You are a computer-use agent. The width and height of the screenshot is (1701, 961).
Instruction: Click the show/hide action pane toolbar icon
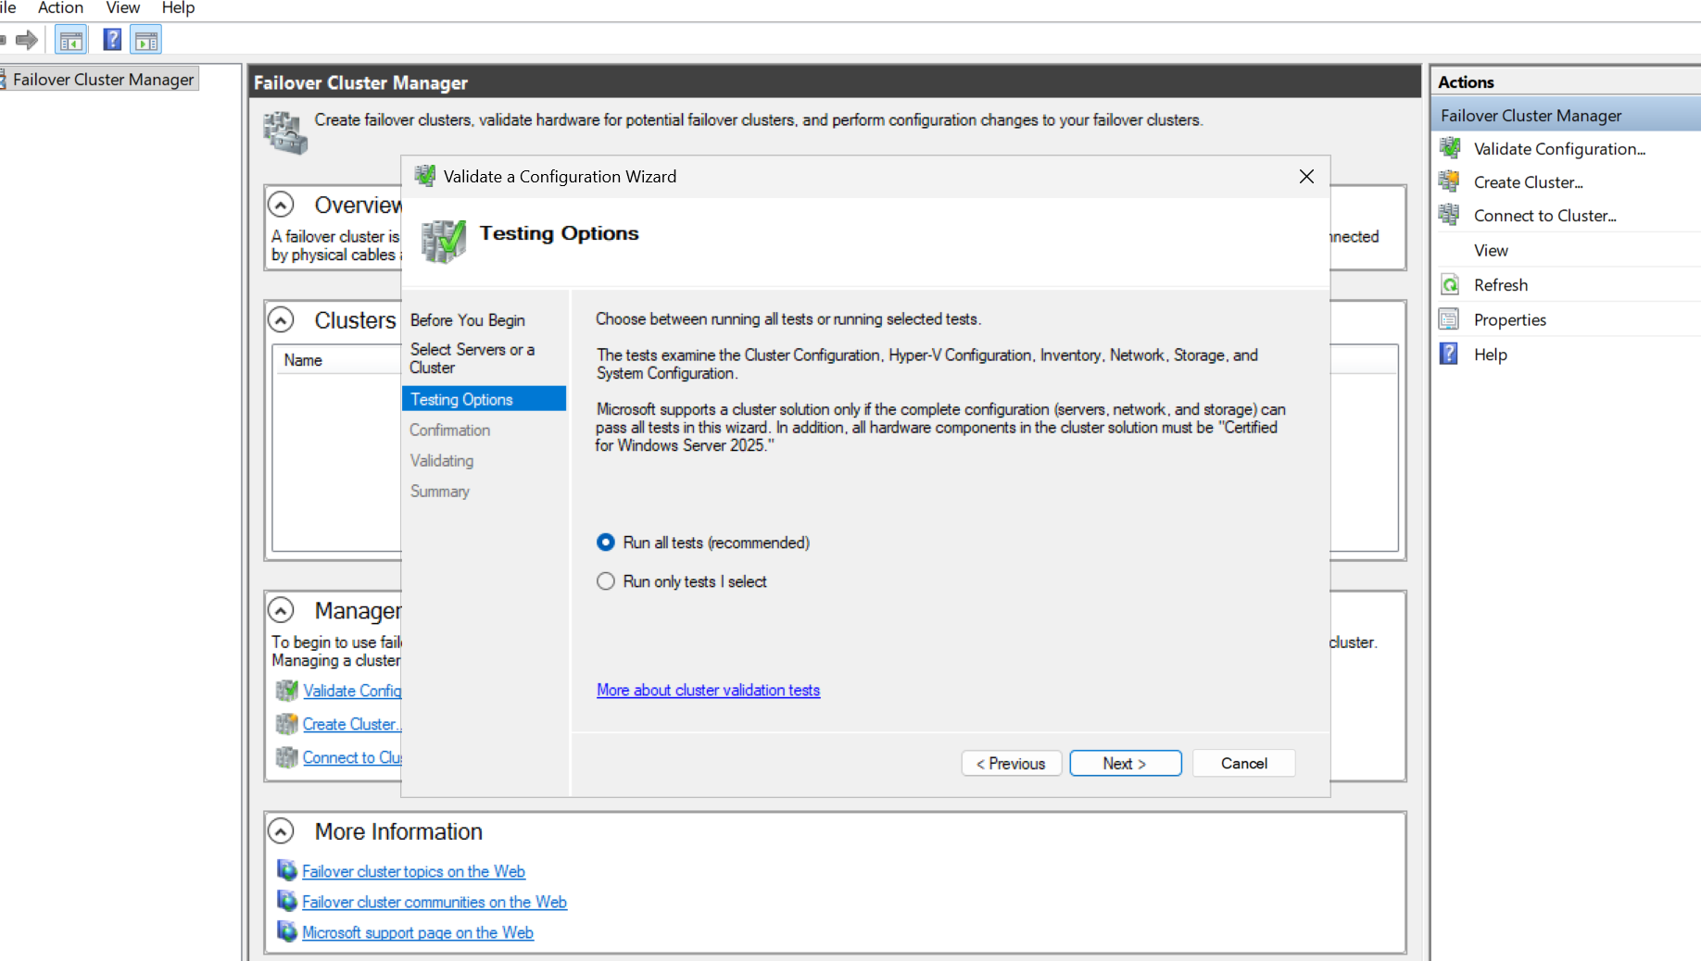[146, 40]
